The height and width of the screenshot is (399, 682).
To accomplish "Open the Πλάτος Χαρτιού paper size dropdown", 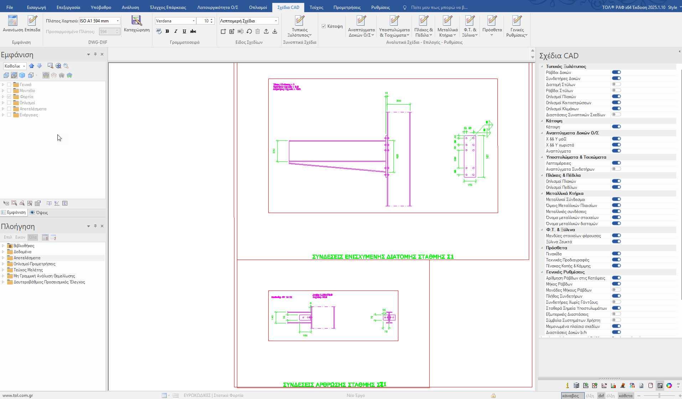I will [x=118, y=21].
